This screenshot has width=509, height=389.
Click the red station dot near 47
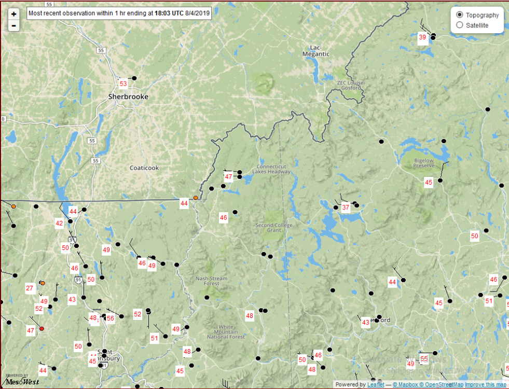(x=42, y=328)
